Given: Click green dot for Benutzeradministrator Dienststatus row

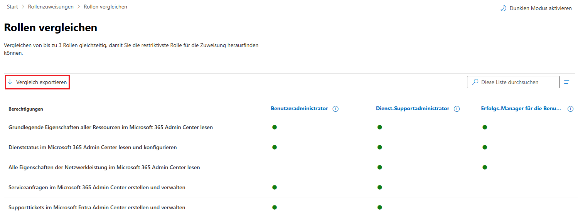Looking at the screenshot, I should 275,147.
